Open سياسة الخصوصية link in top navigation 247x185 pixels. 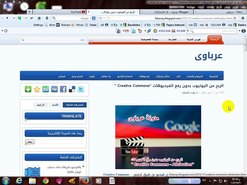149,39
